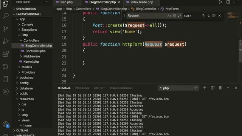This screenshot has height=136, width=242.
Task: Expand the OPEN EDITORS section
Action: click(x=26, y=9)
